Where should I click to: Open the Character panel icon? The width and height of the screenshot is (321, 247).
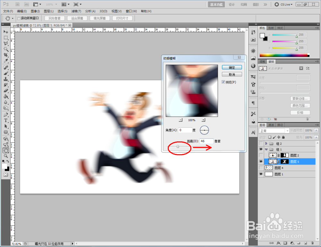(253, 132)
